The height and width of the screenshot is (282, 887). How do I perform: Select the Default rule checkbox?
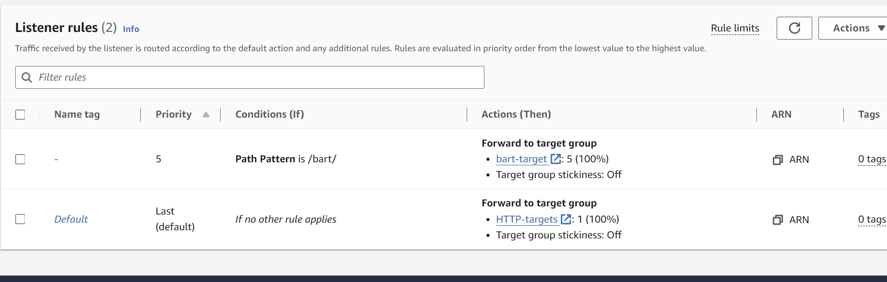pyautogui.click(x=20, y=219)
